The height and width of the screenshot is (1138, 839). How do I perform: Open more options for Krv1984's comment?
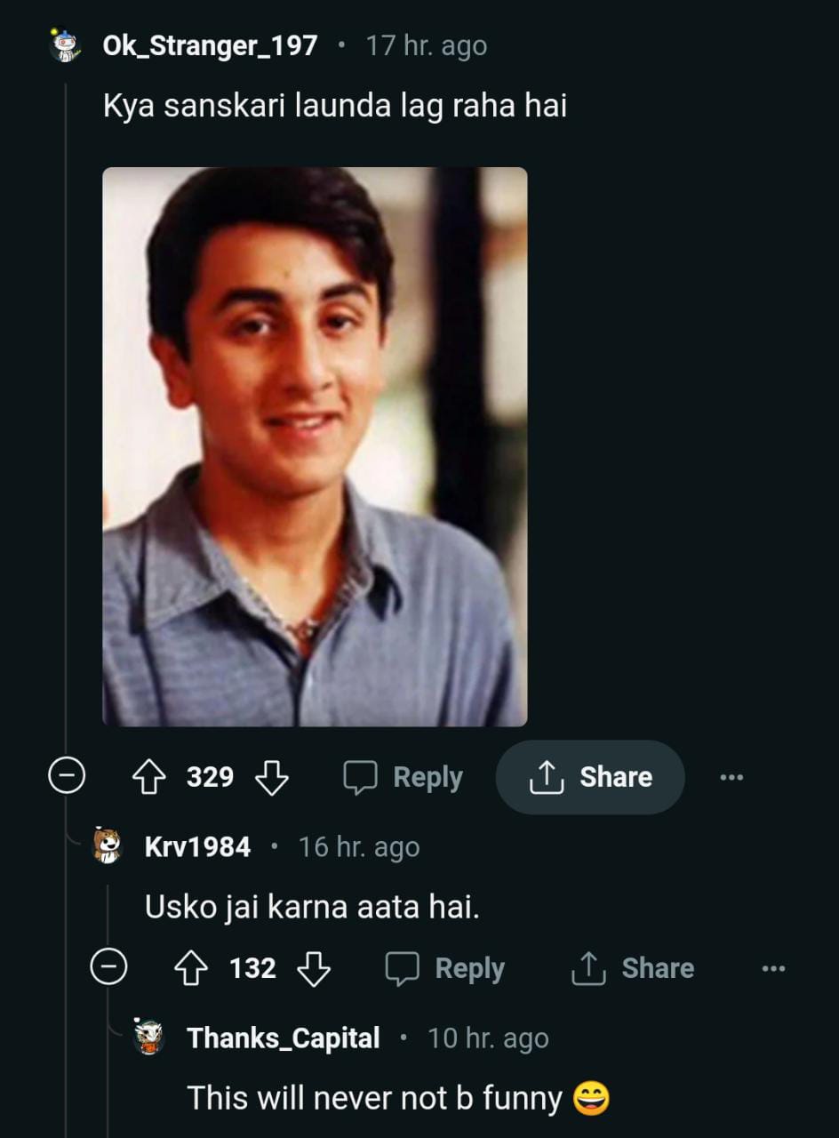click(x=773, y=968)
